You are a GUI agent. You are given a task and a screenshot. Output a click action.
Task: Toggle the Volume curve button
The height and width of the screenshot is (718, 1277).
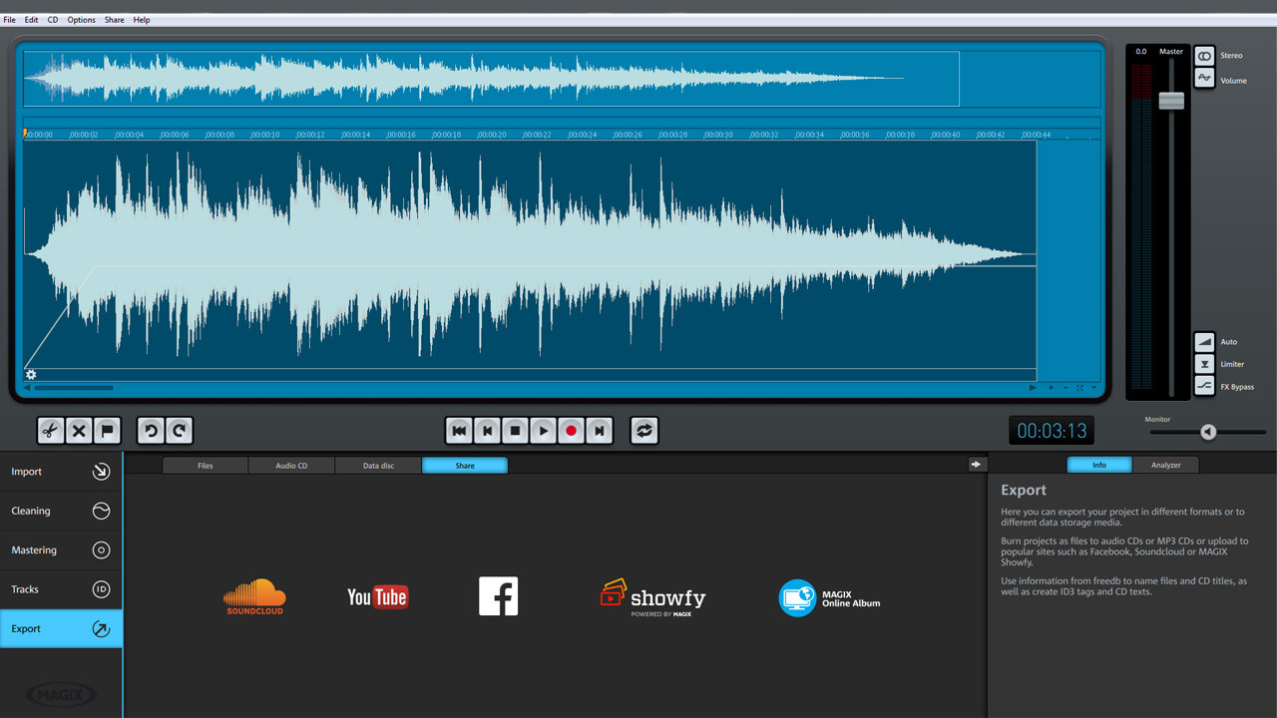(x=1204, y=78)
